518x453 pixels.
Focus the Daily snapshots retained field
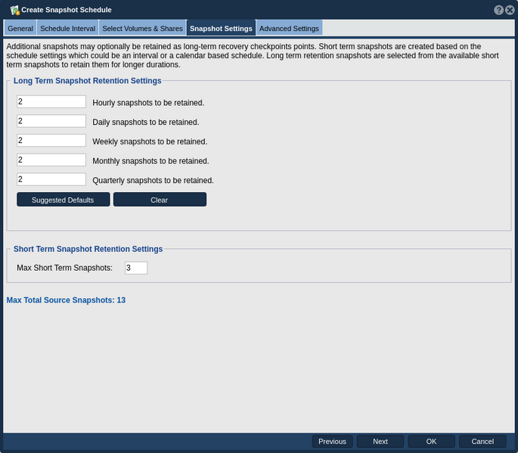tap(51, 121)
